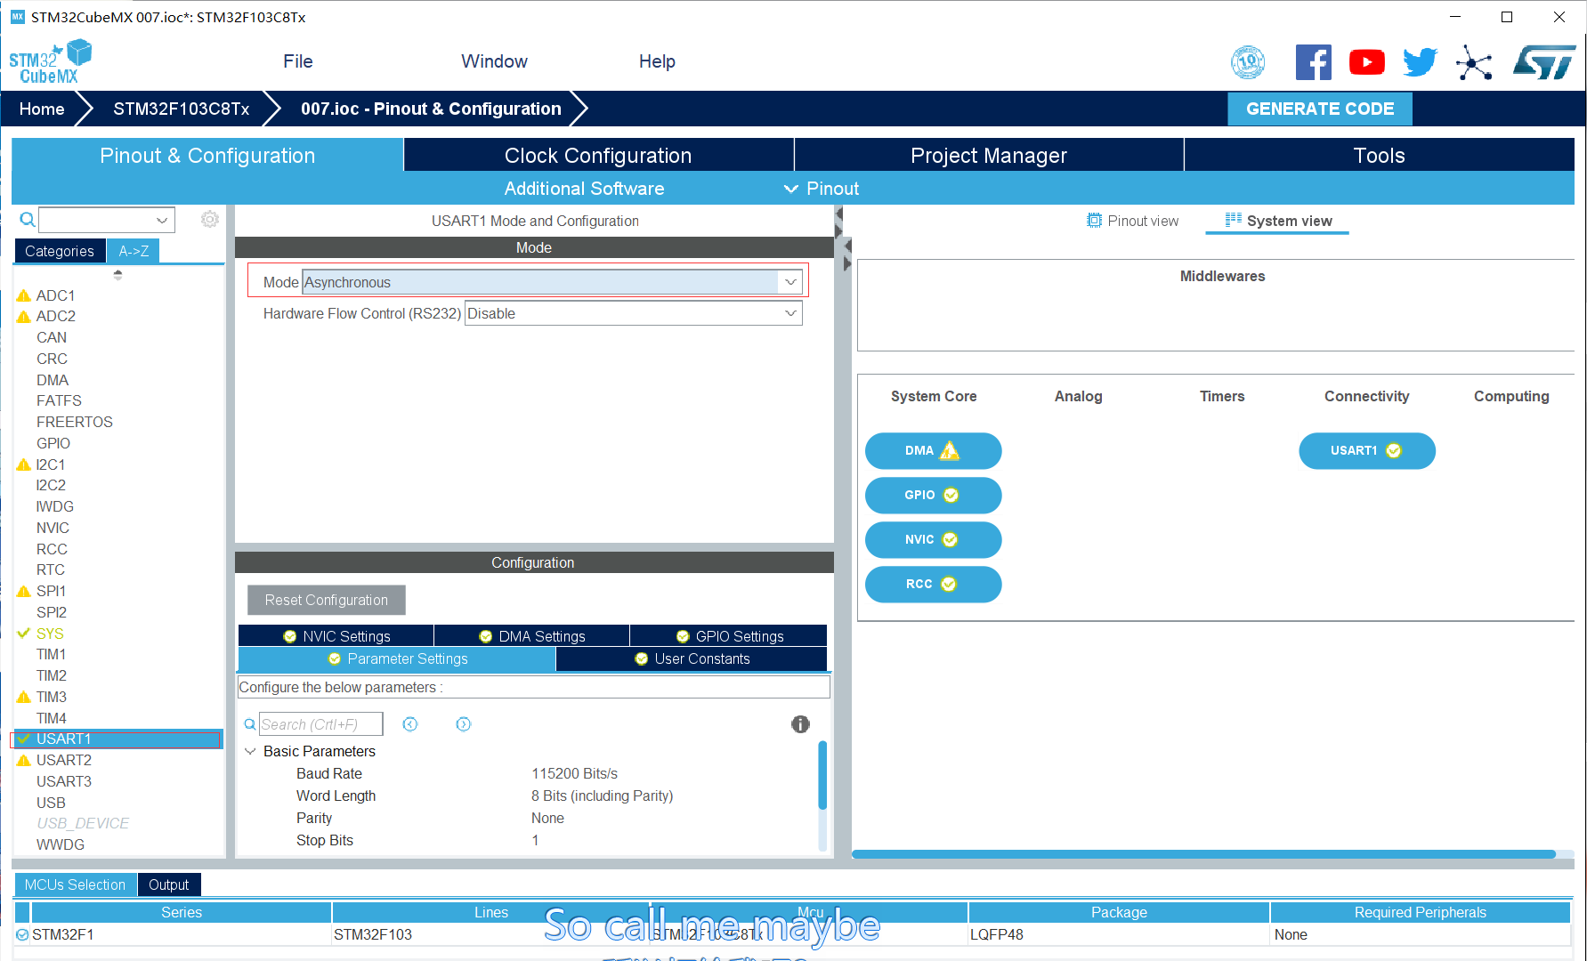Switch to Project Manager tab
Viewport: 1587px width, 961px height.
click(989, 155)
